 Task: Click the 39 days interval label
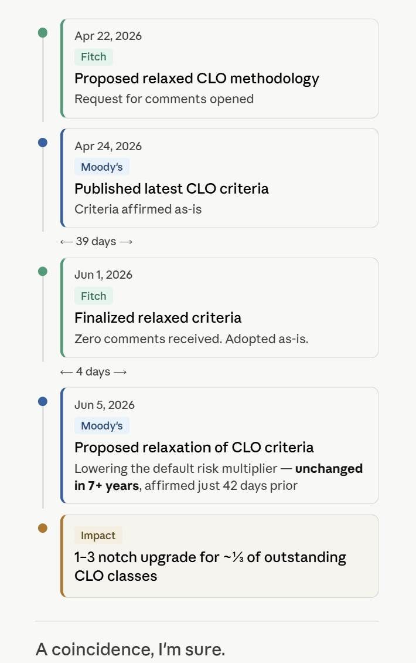[x=96, y=241]
